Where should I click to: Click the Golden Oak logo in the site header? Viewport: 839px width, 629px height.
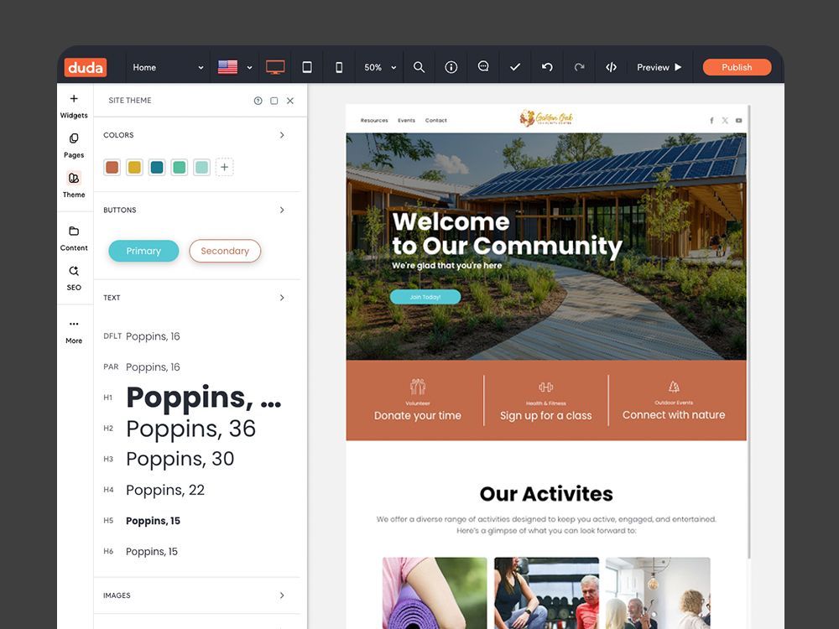point(546,117)
